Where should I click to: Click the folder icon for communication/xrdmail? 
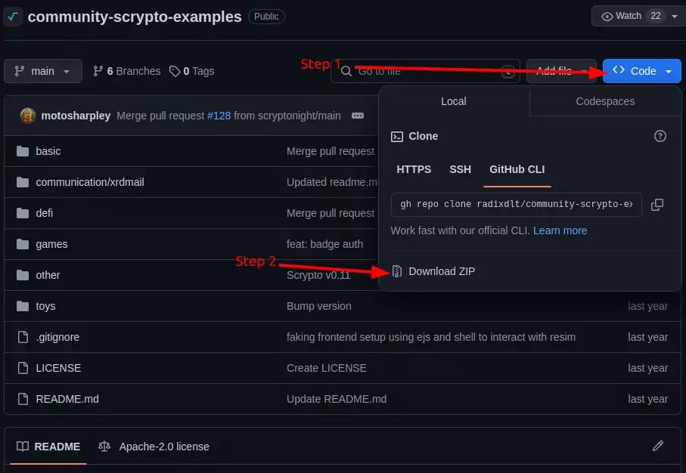23,182
